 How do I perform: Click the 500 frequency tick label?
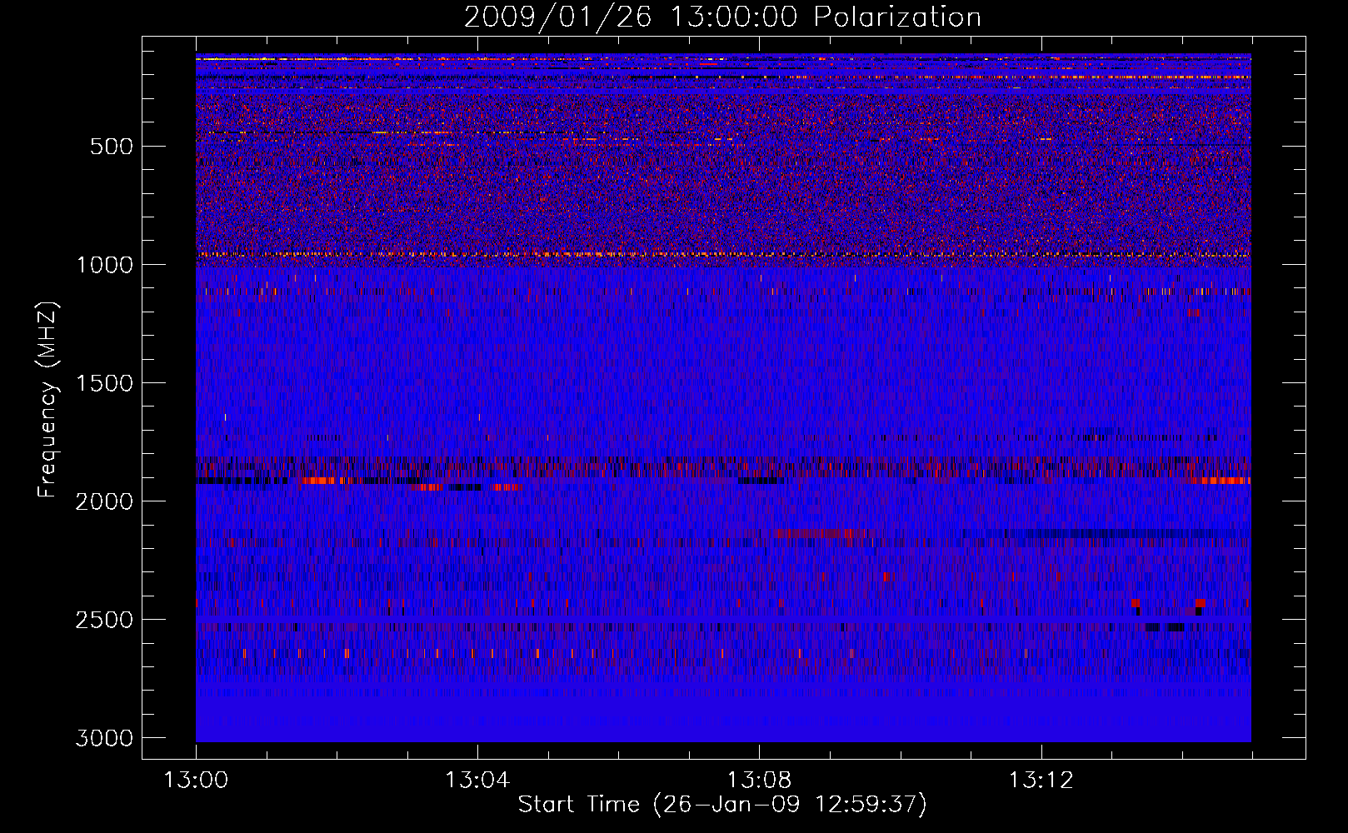click(x=112, y=147)
